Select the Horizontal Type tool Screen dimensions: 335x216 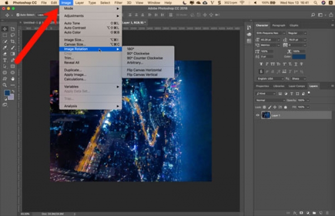tap(4, 60)
